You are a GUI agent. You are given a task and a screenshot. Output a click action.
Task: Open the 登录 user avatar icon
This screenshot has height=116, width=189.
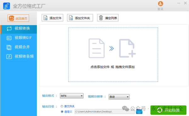click(x=160, y=4)
